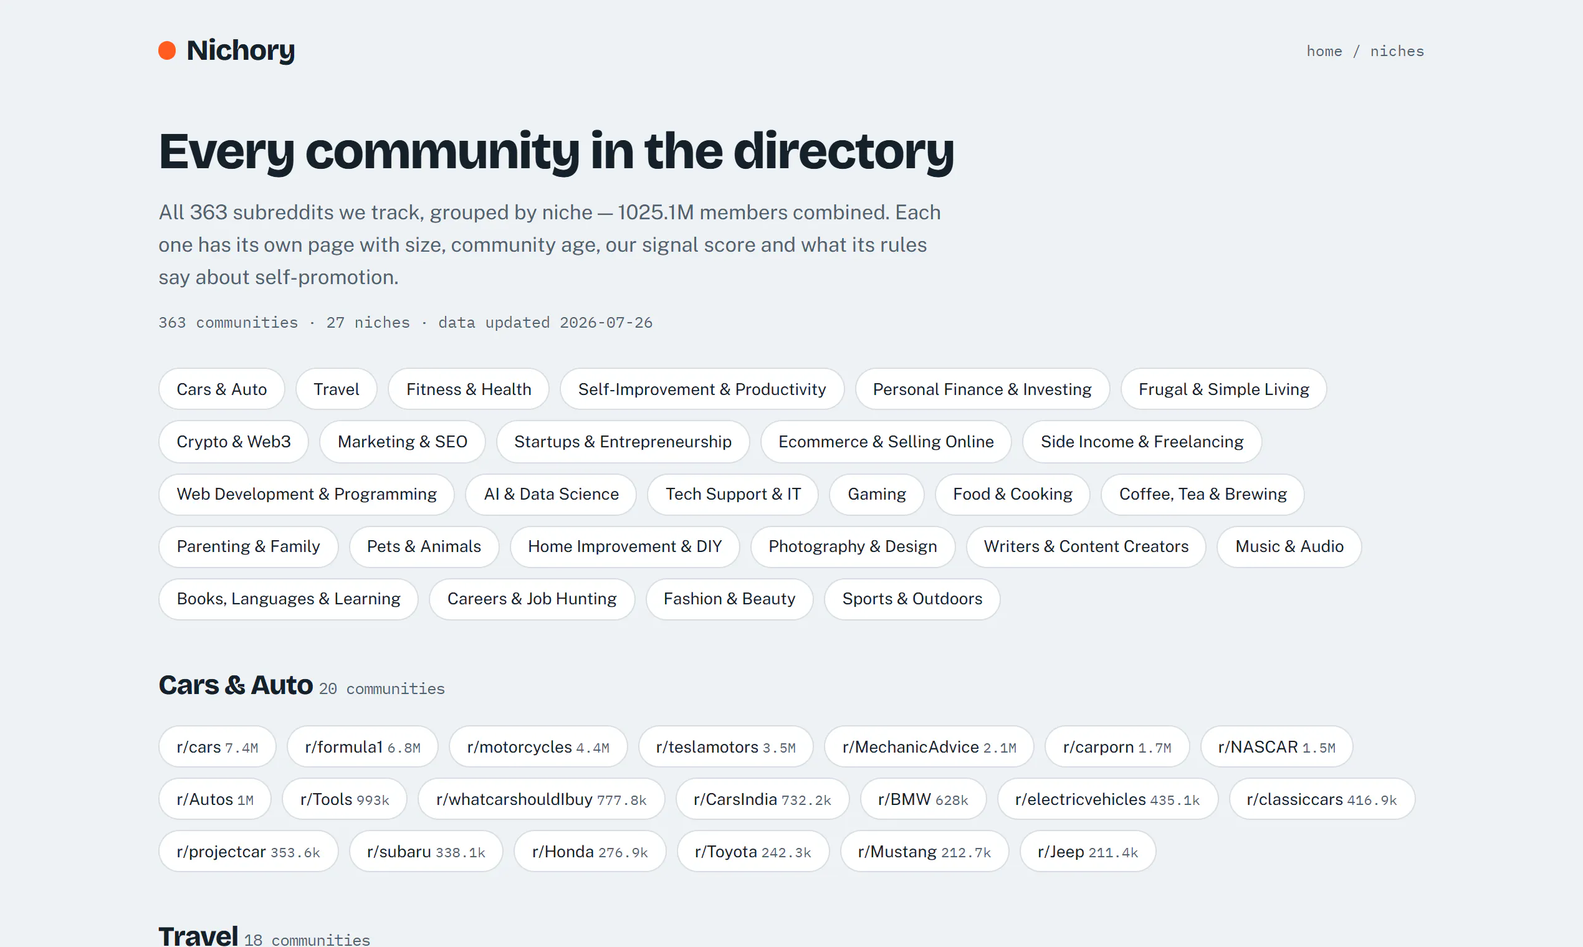Open Side Income & Freelancing niche

[1141, 442]
